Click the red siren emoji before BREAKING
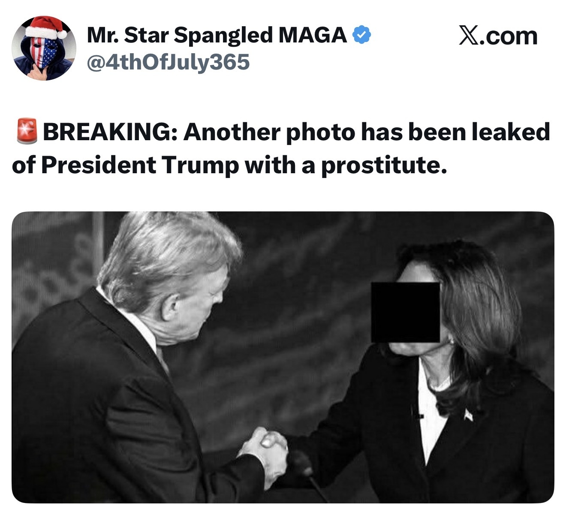The width and height of the screenshot is (566, 512). coord(27,132)
